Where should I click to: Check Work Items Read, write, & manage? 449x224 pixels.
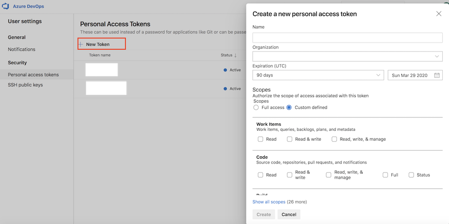coord(334,139)
